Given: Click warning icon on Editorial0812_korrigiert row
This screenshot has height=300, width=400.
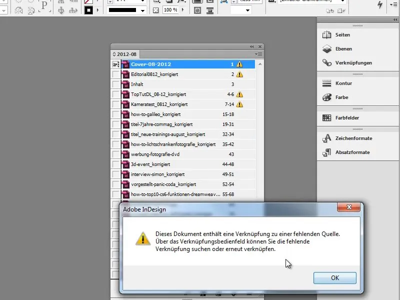Looking at the screenshot, I should pyautogui.click(x=239, y=74).
